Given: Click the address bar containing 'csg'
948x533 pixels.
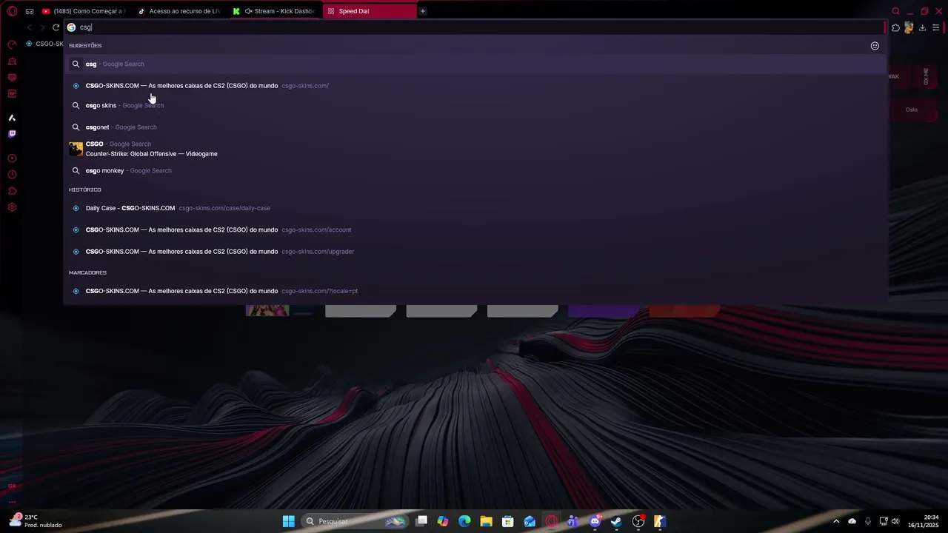Looking at the screenshot, I should pyautogui.click(x=474, y=27).
